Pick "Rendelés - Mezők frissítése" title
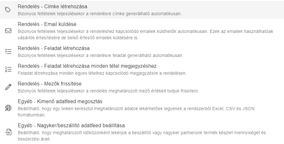The image size is (284, 144). pyautogui.click(x=50, y=84)
